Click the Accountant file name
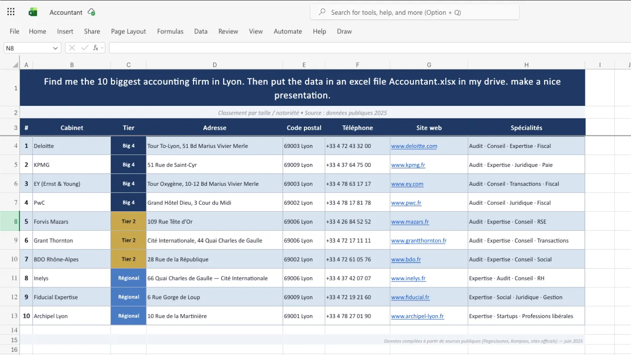The height and width of the screenshot is (355, 631). click(66, 12)
